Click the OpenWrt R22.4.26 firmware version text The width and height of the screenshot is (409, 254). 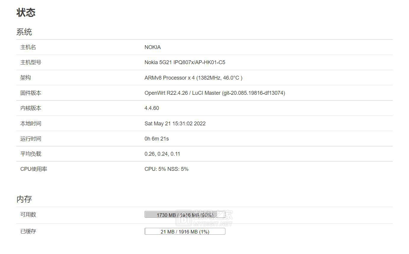pyautogui.click(x=214, y=93)
